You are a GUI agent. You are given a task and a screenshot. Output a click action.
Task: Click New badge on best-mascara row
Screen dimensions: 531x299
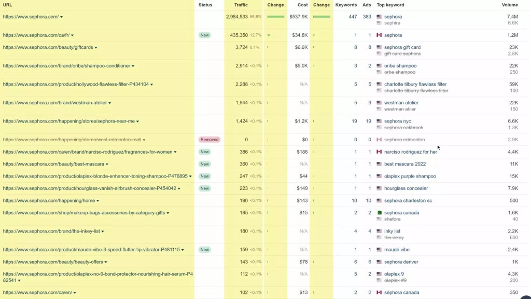(x=204, y=164)
